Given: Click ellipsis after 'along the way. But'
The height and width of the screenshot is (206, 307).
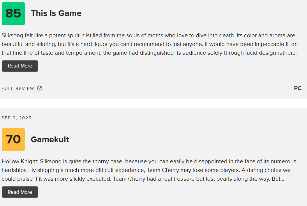Looking at the screenshot, I should [282, 179].
